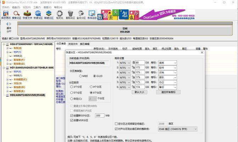Toggle lock icon on partition 1 size

134,62
